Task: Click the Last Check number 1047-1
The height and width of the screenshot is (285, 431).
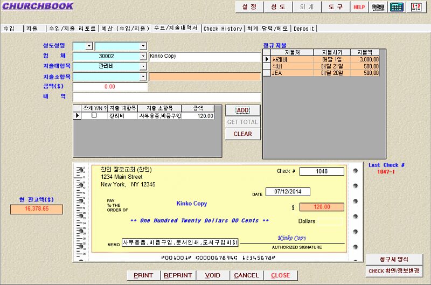Action: 386,172
